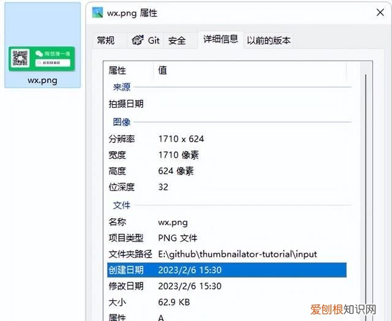This screenshot has width=392, height=321.
Task: Click the name value wx.png in the list
Action: coord(173,222)
